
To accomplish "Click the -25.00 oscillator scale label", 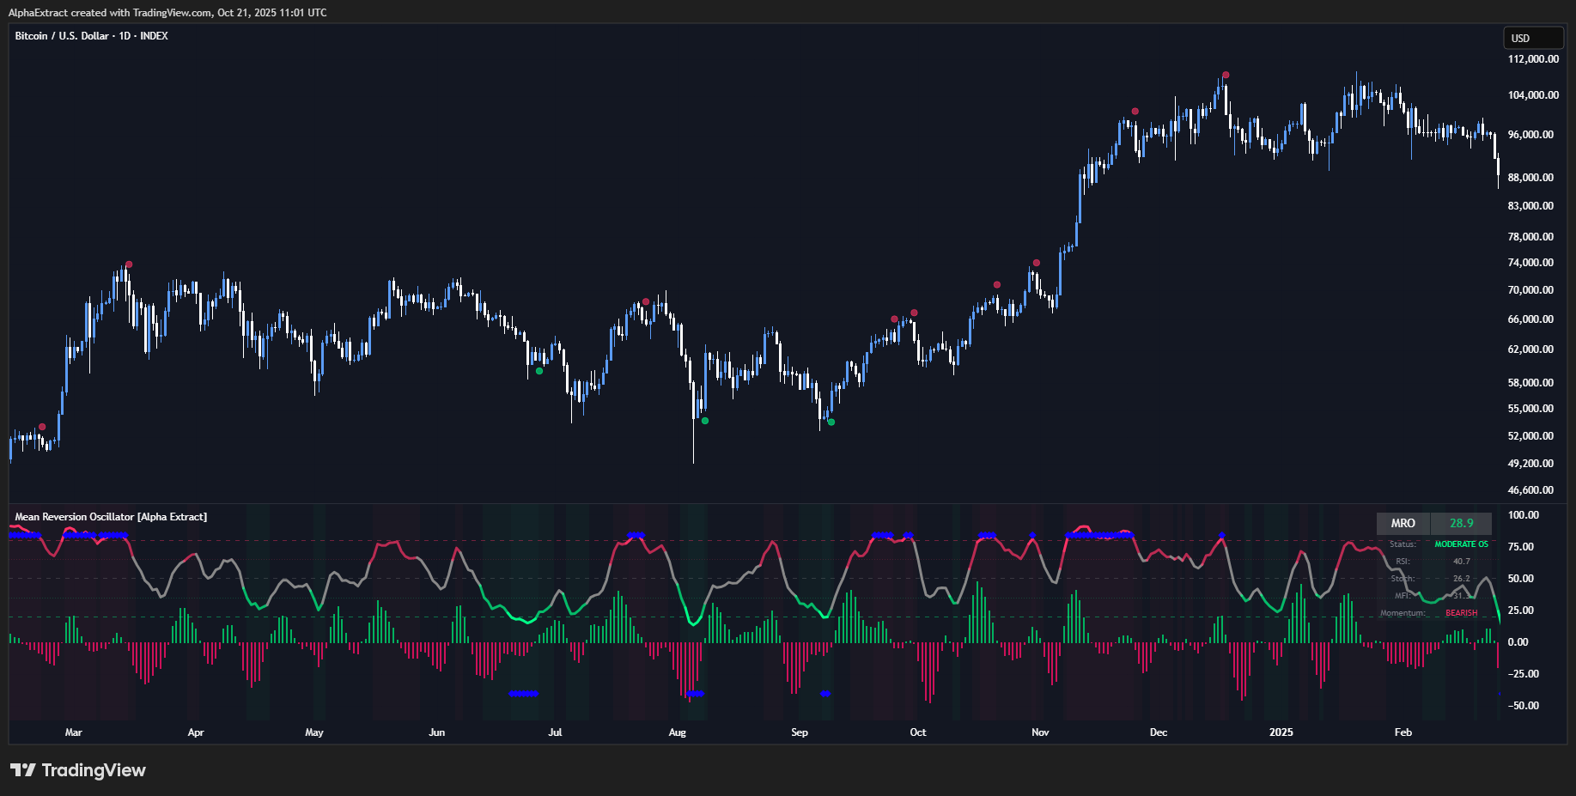I will click(1524, 674).
